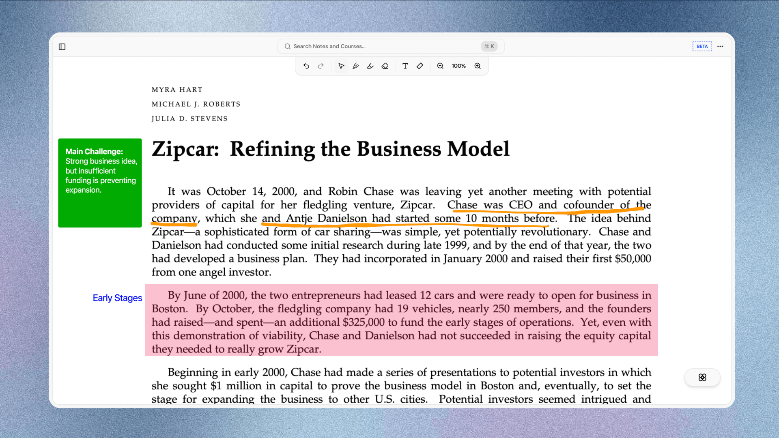Click the author name JULIA D. STEVENS
779x438 pixels.
pyautogui.click(x=189, y=119)
